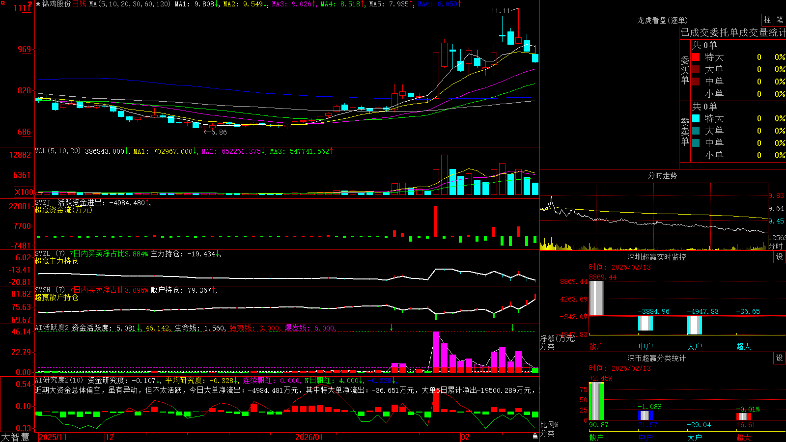The height and width of the screenshot is (442, 786).
Task: Click dark red 大单 buy-order color swatch
Action: click(696, 69)
